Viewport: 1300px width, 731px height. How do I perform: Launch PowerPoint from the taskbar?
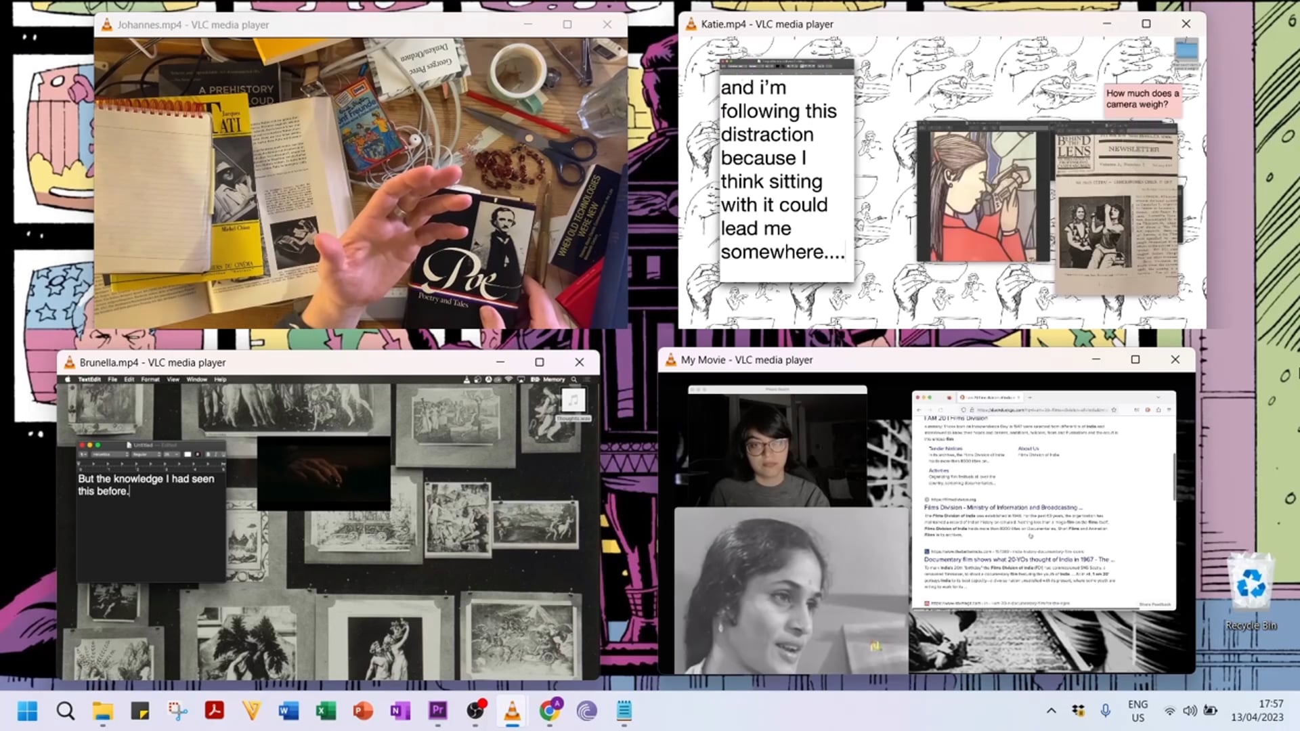pyautogui.click(x=363, y=711)
